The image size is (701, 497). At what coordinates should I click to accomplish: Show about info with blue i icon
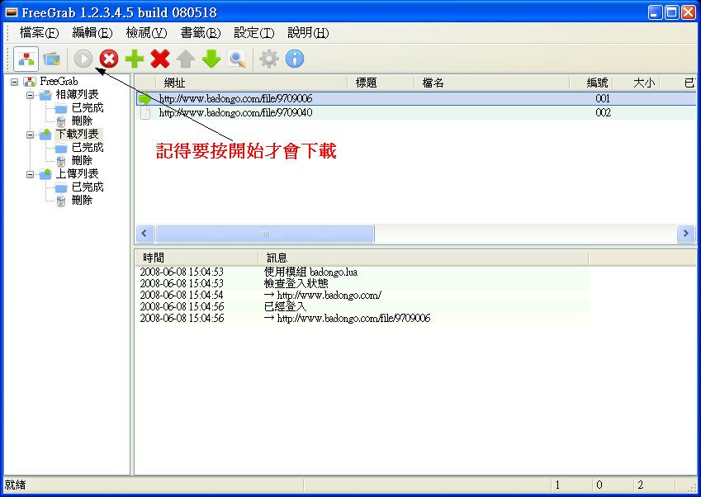point(294,59)
